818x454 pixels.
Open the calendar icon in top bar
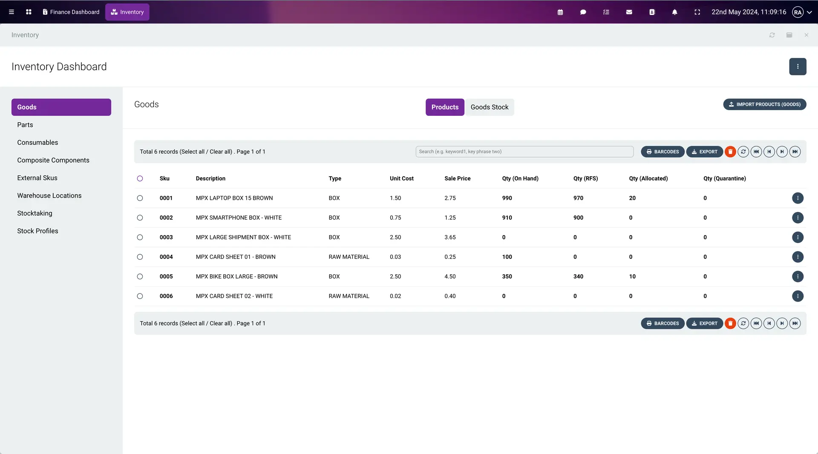(560, 12)
